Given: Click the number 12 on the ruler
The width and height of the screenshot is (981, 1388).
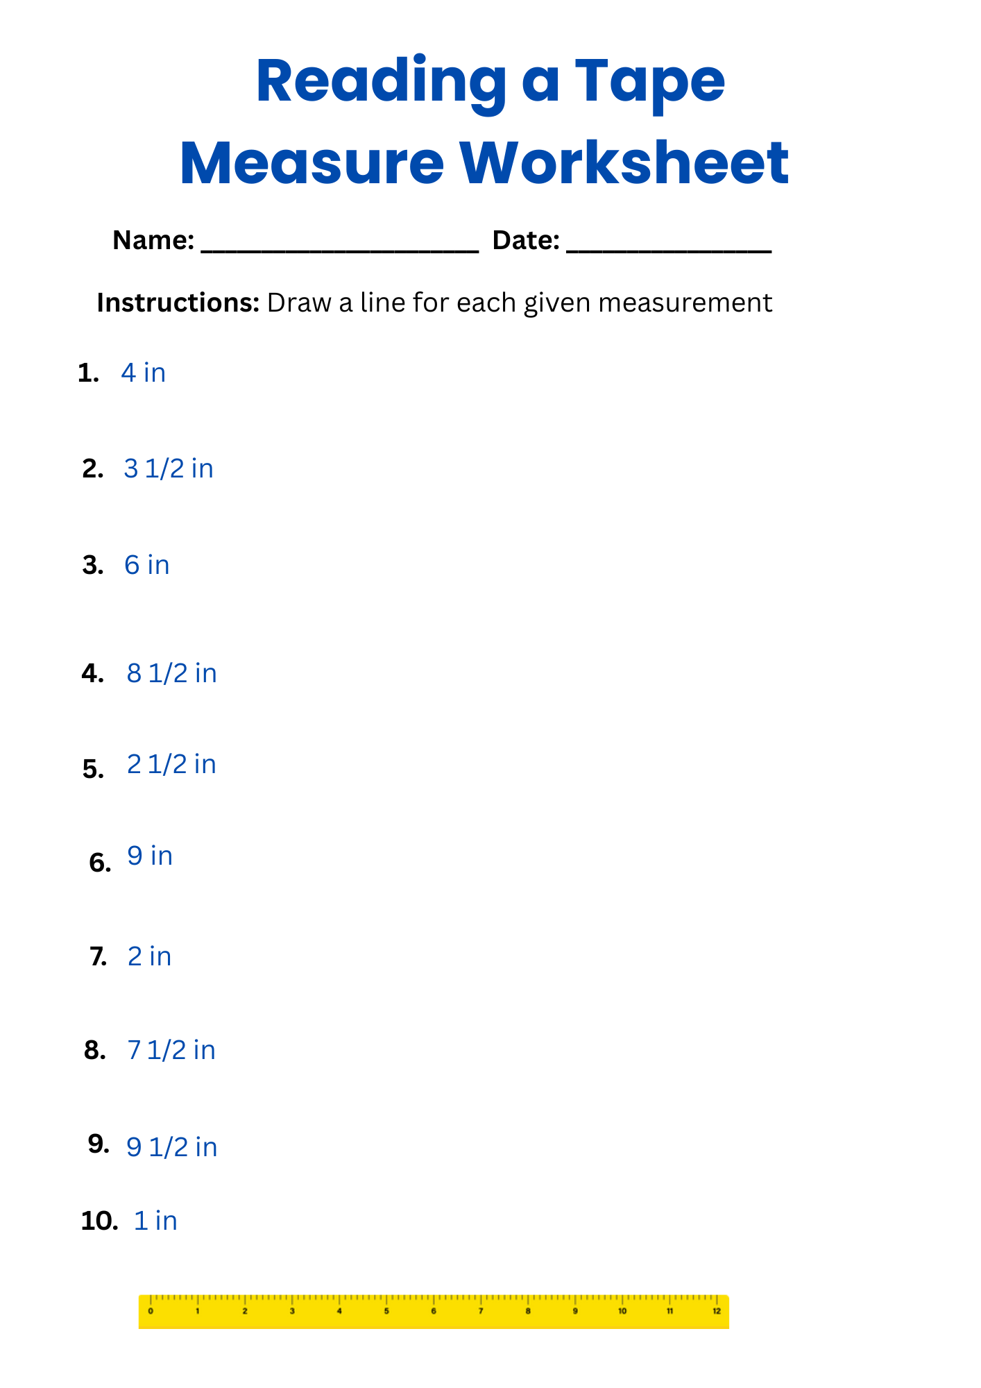Looking at the screenshot, I should (717, 1311).
